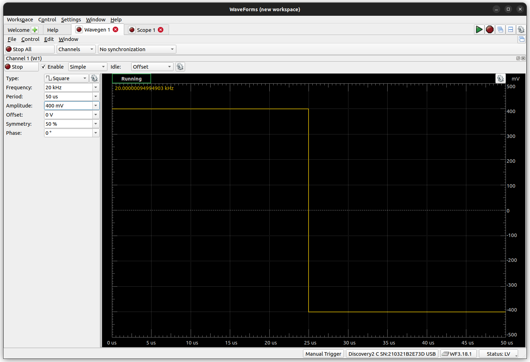Open the gear options next to Idle dropdown
This screenshot has width=530, height=362.
point(180,67)
